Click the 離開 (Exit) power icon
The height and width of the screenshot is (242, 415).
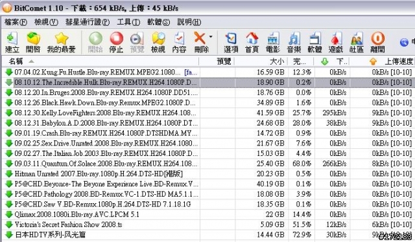tap(377, 42)
